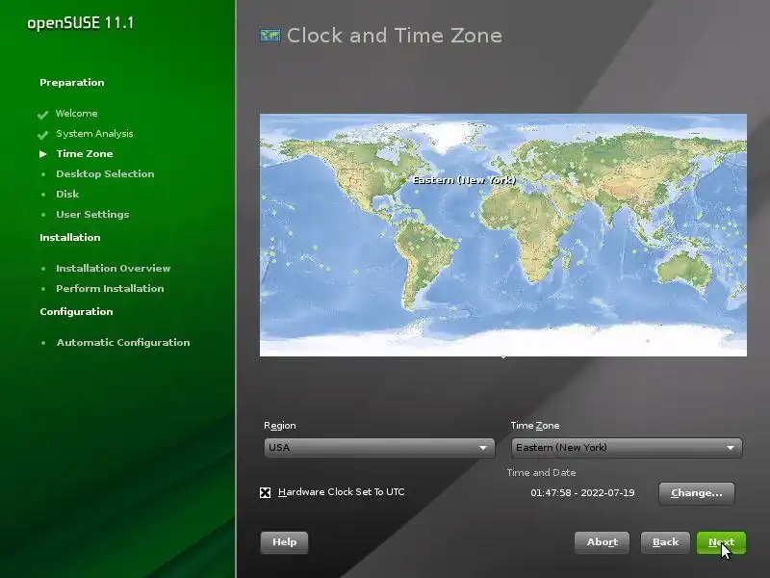Image resolution: width=770 pixels, height=578 pixels.
Task: Select the Eastern (New York) marker on map
Action: [402, 181]
